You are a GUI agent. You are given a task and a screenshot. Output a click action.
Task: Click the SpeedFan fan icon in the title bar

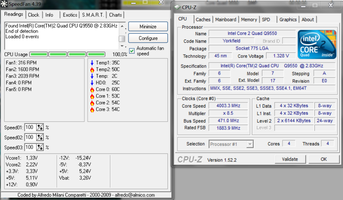click(x=4, y=4)
